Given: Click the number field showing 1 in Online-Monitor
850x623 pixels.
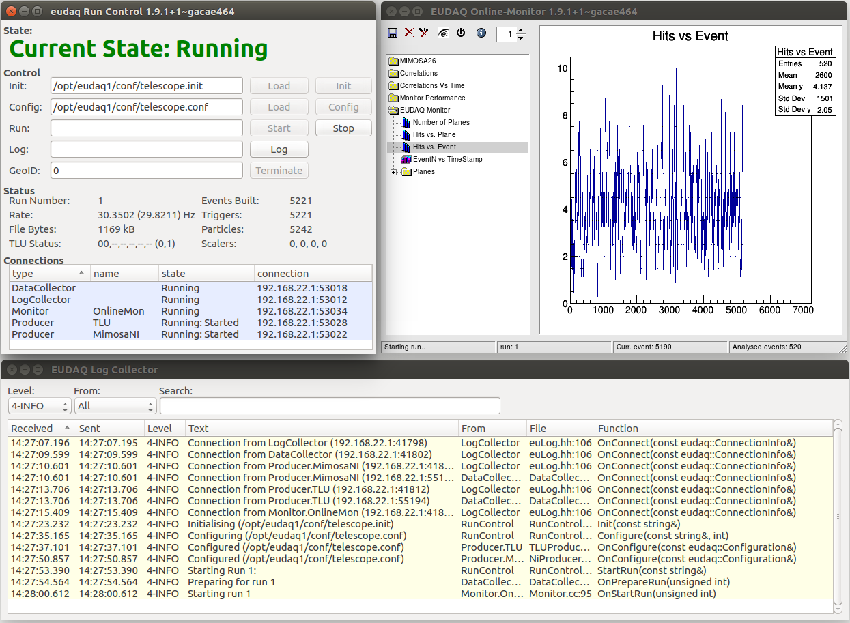Looking at the screenshot, I should [506, 33].
